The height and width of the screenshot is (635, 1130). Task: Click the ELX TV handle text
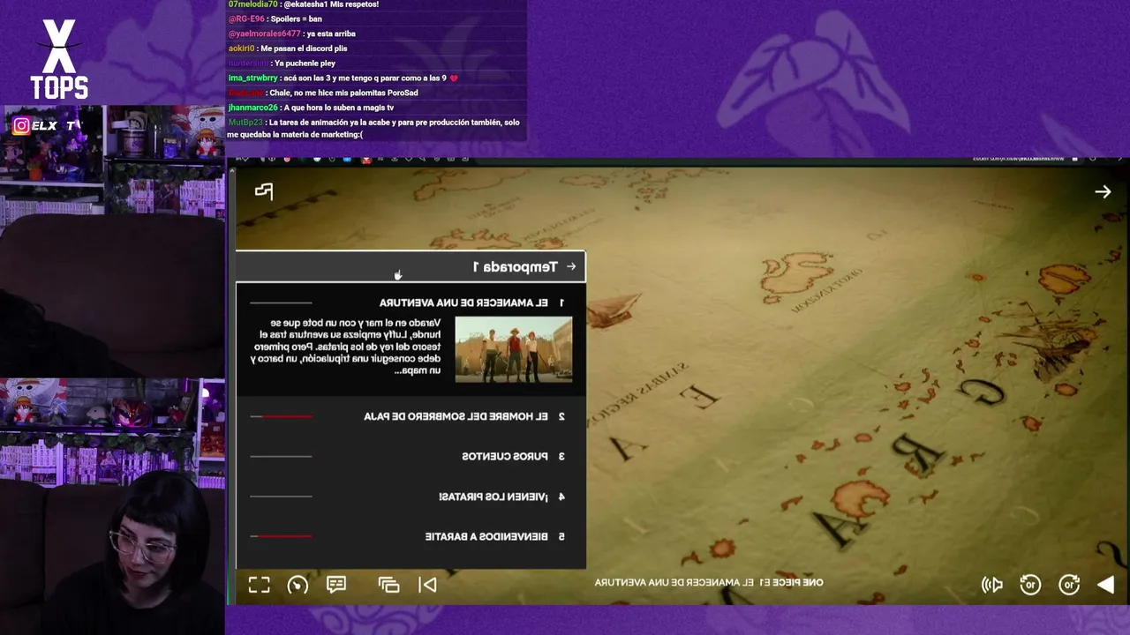pos(57,125)
